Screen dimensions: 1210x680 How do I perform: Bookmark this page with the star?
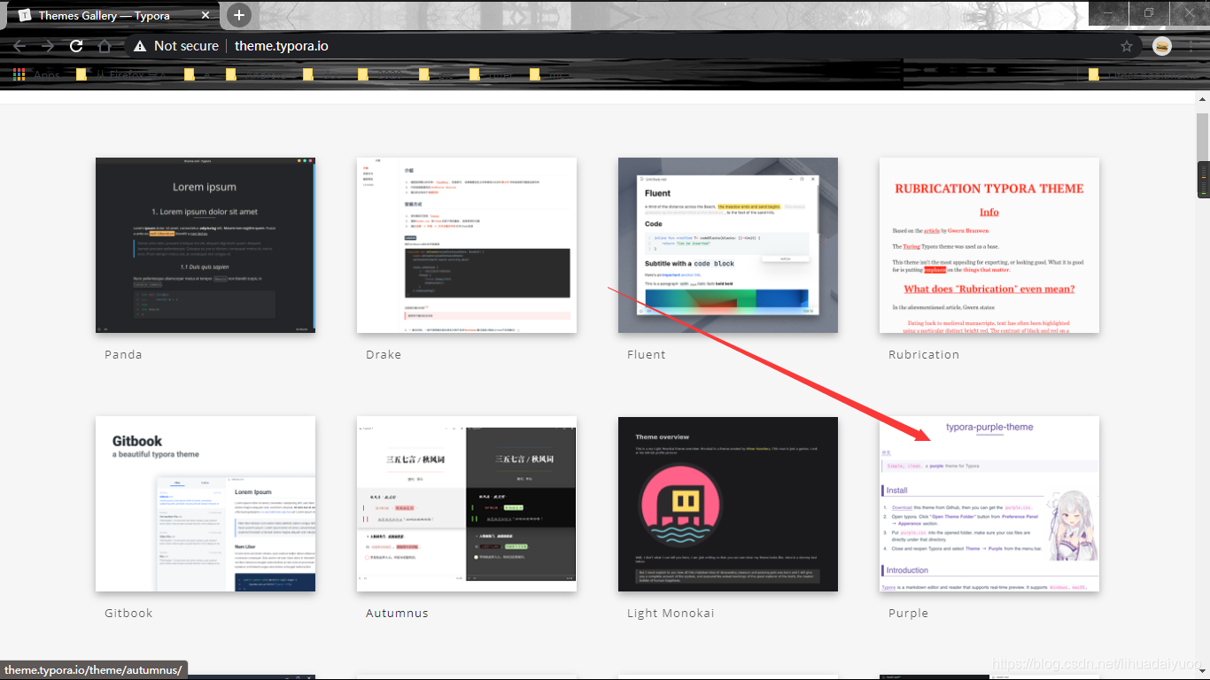click(1127, 46)
